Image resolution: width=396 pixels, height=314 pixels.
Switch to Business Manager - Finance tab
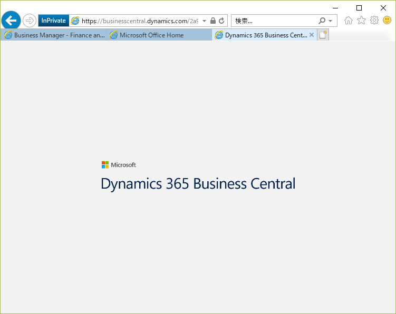click(54, 35)
